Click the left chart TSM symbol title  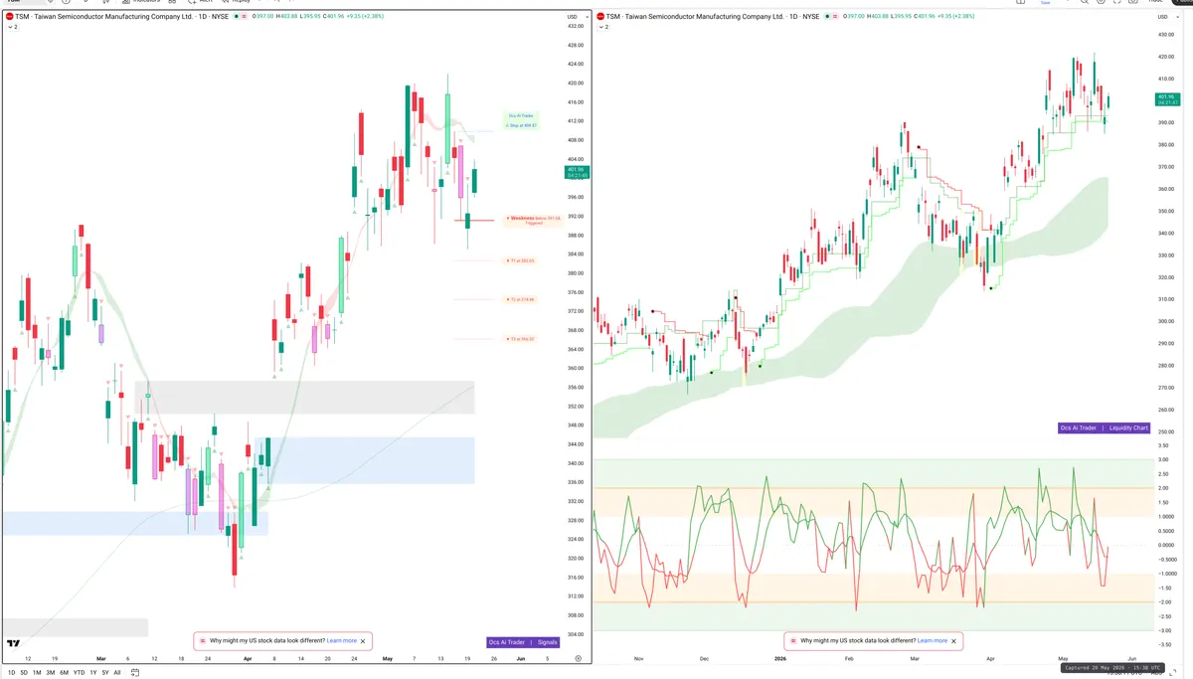coord(120,17)
